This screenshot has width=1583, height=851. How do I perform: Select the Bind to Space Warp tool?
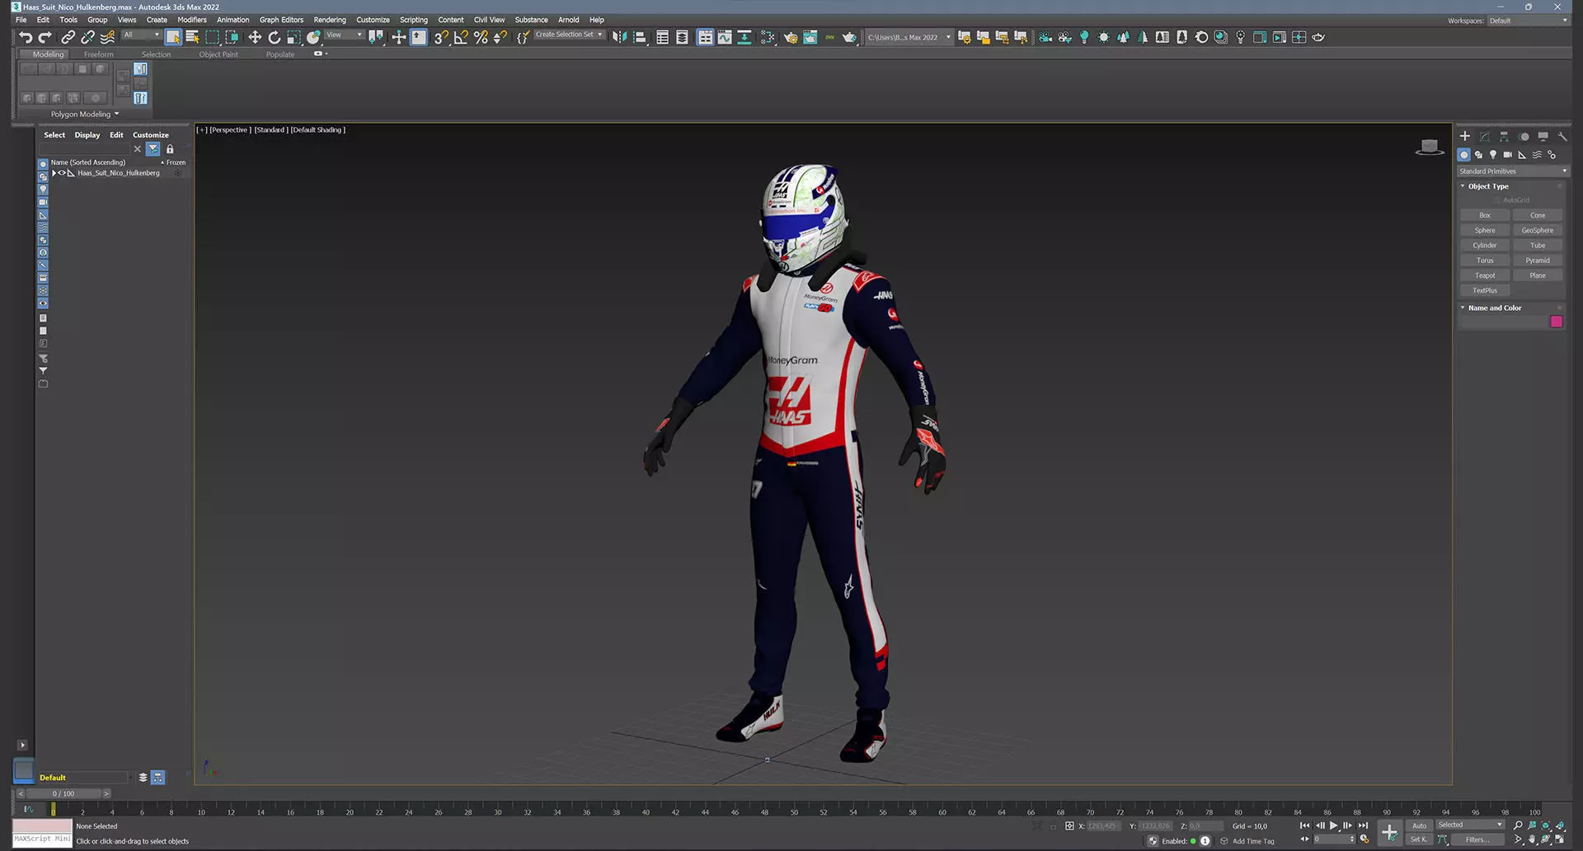tap(107, 37)
